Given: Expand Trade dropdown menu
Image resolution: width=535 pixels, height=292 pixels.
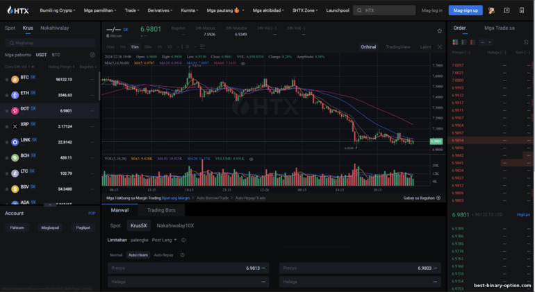Looking at the screenshot, I should 132,10.
